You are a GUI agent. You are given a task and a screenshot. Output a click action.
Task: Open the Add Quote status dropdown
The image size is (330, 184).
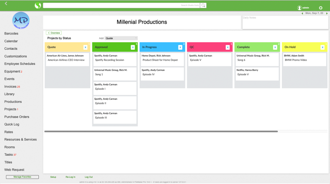pos(121,38)
